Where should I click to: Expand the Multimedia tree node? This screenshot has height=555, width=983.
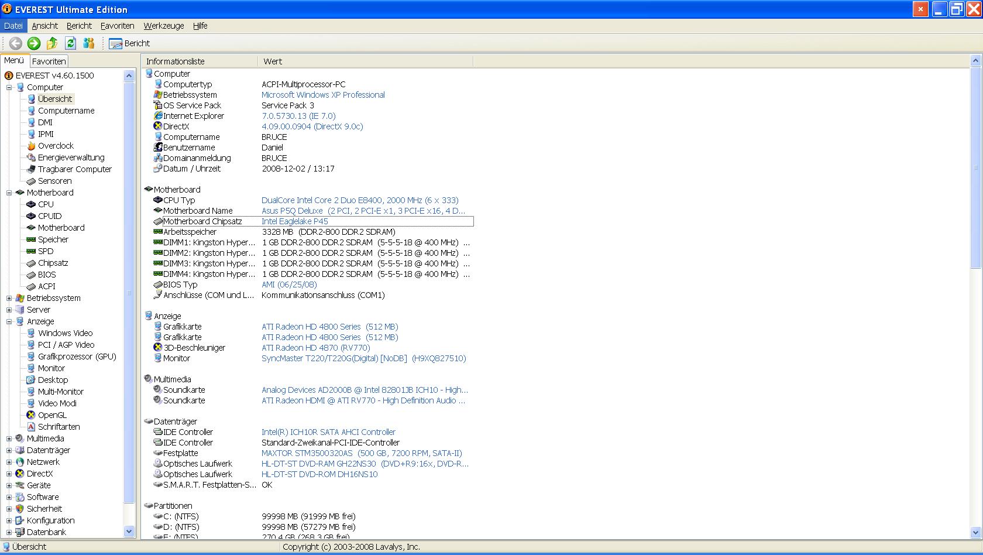(x=9, y=438)
